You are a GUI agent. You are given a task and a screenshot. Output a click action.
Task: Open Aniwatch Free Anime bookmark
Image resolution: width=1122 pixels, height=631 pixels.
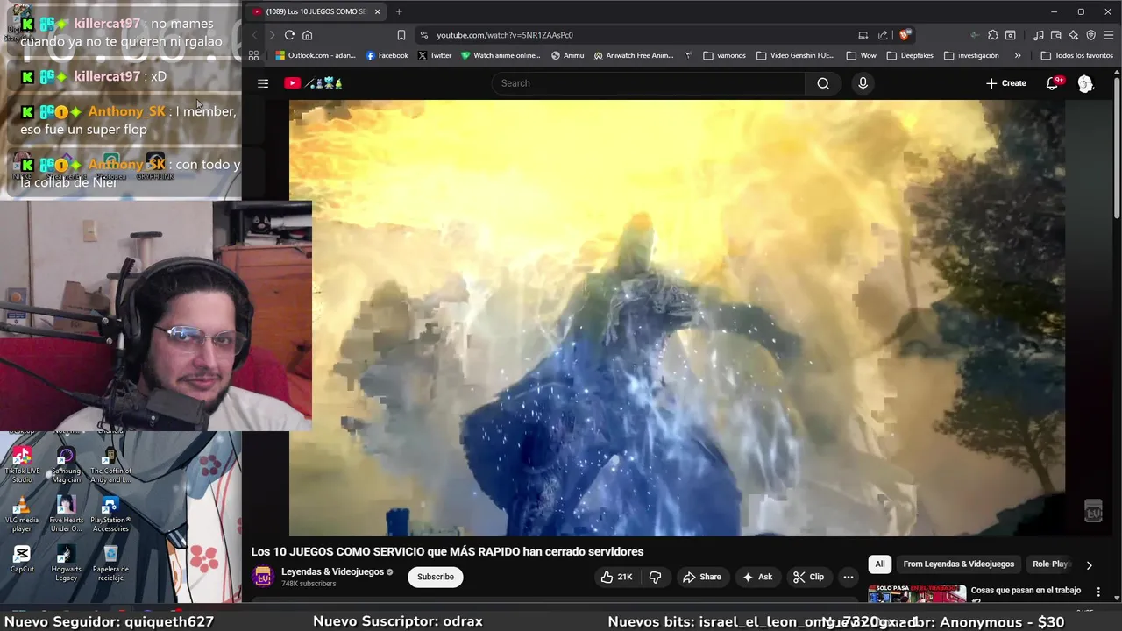633,55
